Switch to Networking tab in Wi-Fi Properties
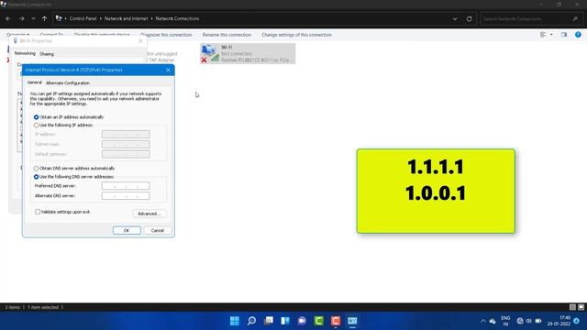This screenshot has width=587, height=330. tap(25, 53)
